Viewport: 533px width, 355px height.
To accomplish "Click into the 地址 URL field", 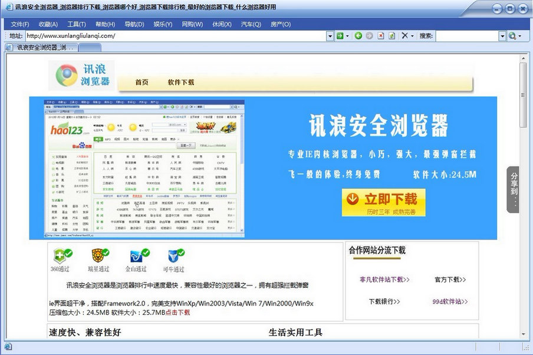I will (x=176, y=36).
